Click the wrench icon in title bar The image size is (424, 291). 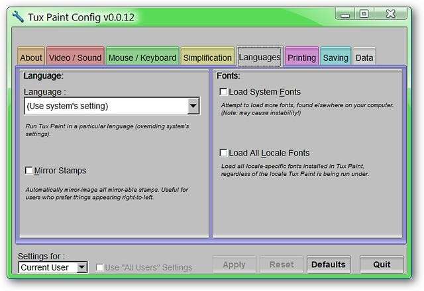click(18, 17)
